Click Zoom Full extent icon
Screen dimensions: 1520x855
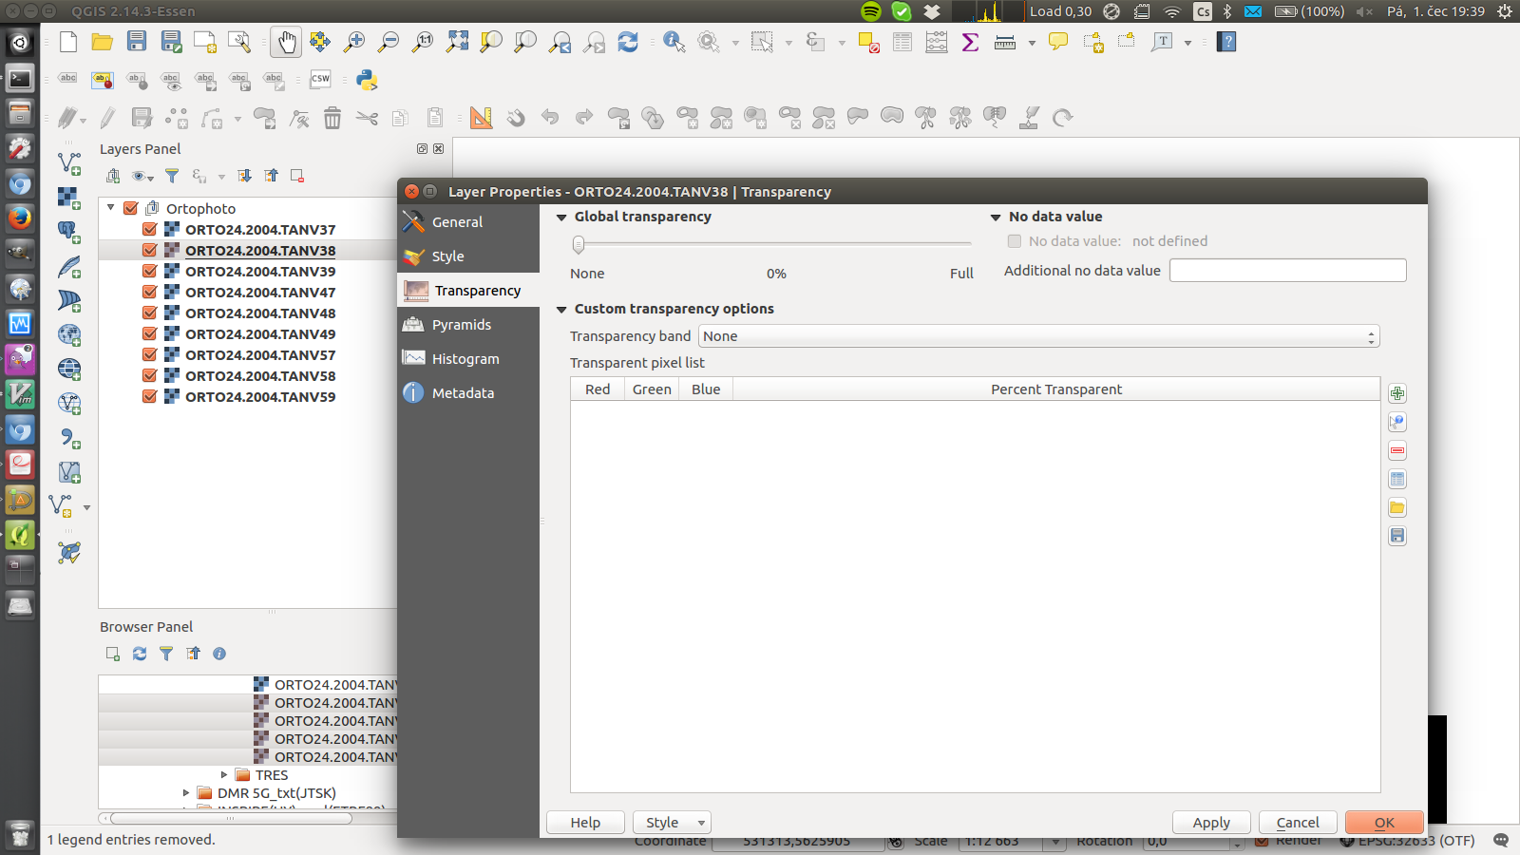pos(457,41)
